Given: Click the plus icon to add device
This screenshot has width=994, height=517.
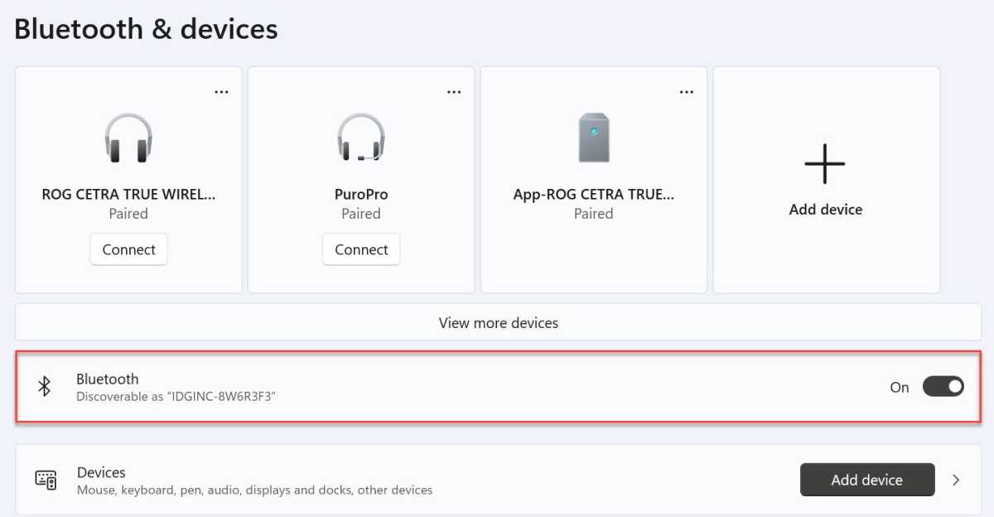Looking at the screenshot, I should tap(825, 162).
